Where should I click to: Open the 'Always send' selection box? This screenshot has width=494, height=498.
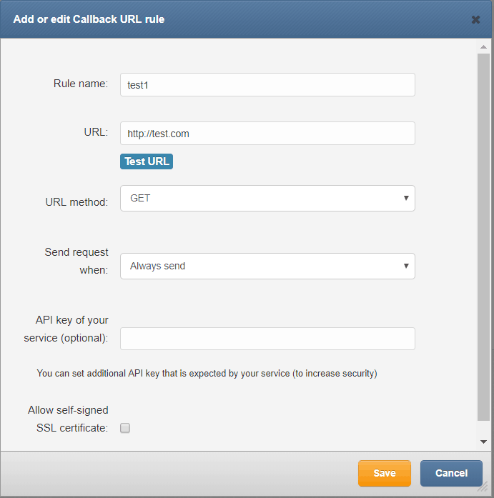[x=267, y=267]
